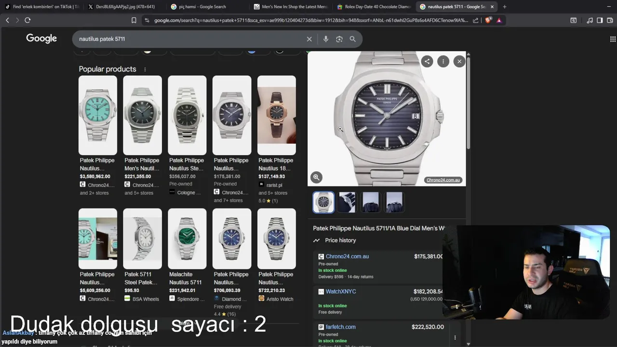
Task: Toggle the browser sidebar panel
Action: pyautogui.click(x=600, y=20)
